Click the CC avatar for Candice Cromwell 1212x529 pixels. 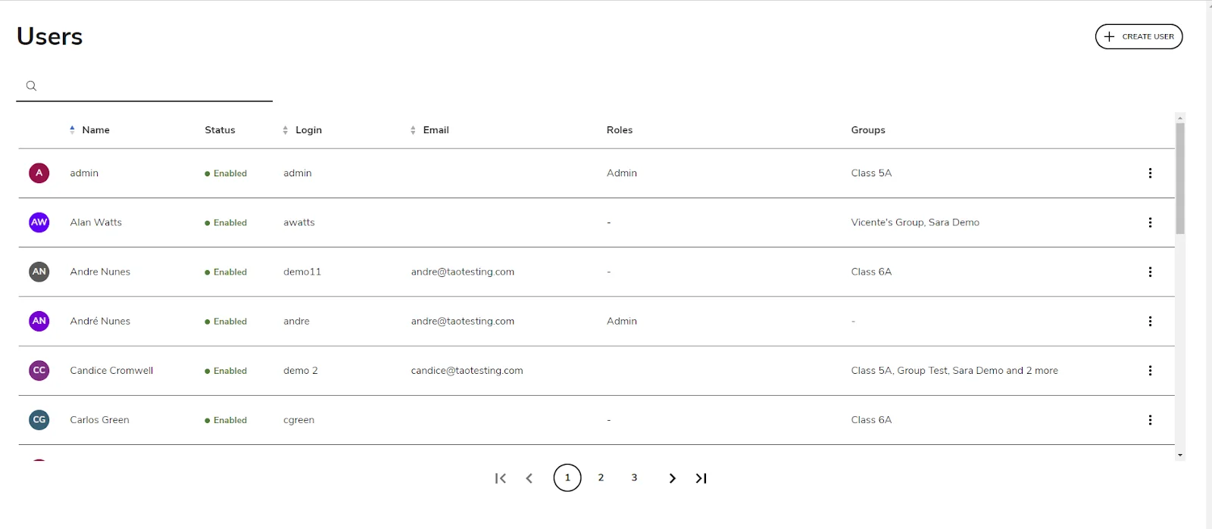[39, 371]
